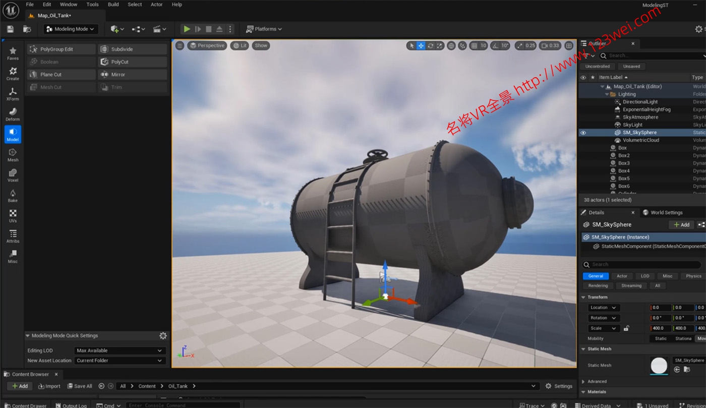Image resolution: width=706 pixels, height=408 pixels.
Task: Click the Static Mesh thumbnail preview
Action: click(x=659, y=365)
